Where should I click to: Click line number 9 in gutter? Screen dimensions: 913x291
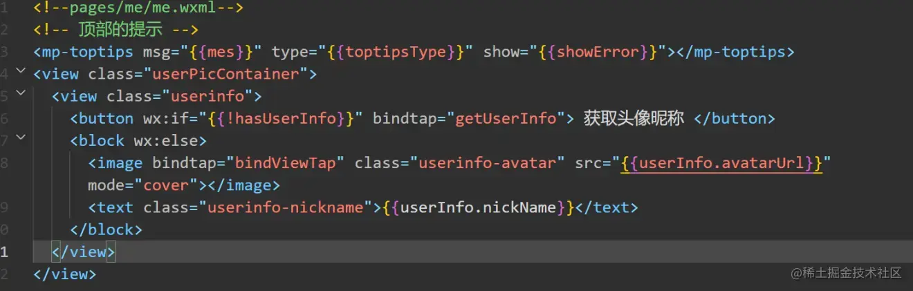tap(5, 207)
